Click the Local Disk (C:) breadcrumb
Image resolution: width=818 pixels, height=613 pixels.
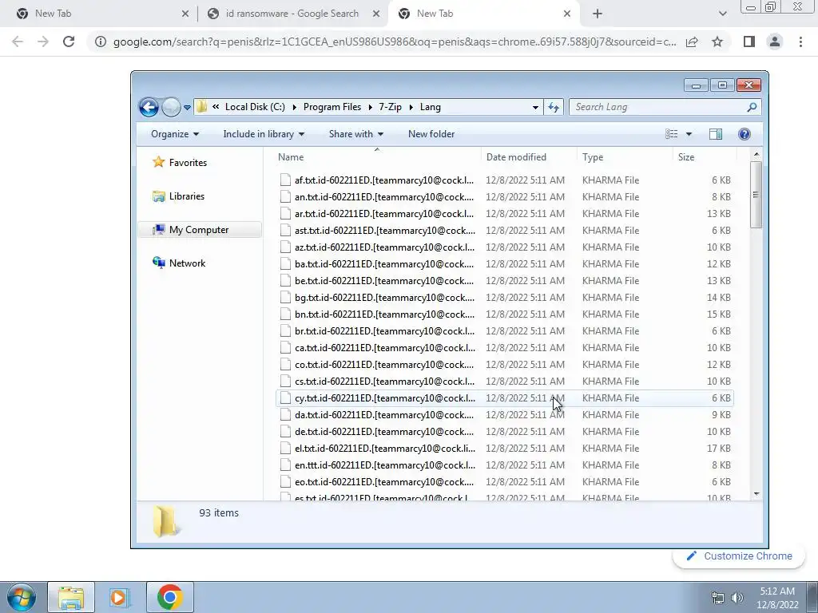coord(255,107)
